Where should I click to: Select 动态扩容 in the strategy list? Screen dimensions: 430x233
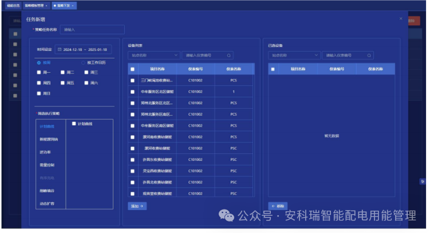(47, 204)
